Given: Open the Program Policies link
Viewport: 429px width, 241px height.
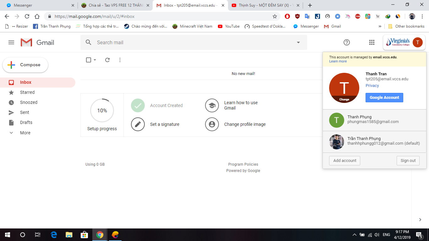Looking at the screenshot, I should 243,164.
